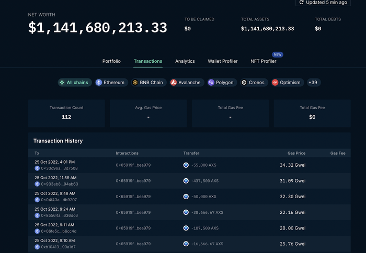Filter transactions by Optimism chain
Image resolution: width=366 pixels, height=253 pixels.
click(288, 83)
